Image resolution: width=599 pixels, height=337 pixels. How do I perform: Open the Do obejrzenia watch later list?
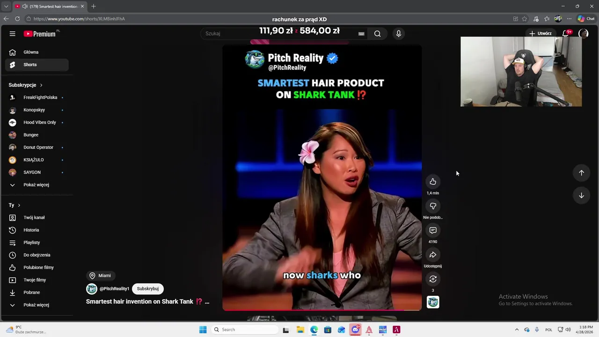37,255
